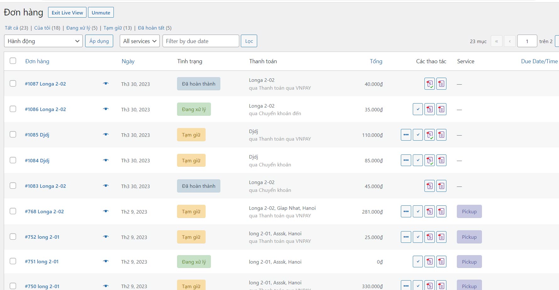The height and width of the screenshot is (290, 559).
Task: Preview order #1087 with the eye icon
Action: 106,84
